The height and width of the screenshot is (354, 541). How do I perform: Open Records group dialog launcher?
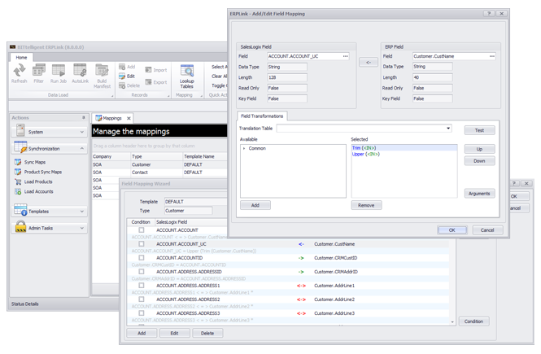pyautogui.click(x=168, y=96)
